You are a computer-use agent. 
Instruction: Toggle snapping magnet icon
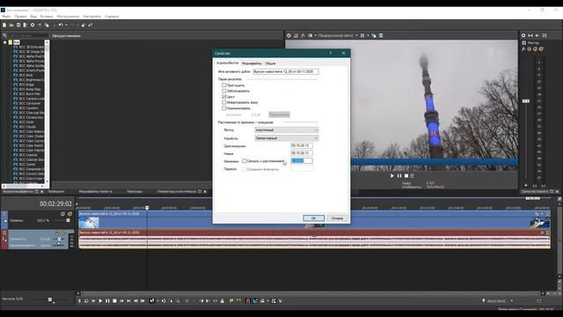[248, 301]
